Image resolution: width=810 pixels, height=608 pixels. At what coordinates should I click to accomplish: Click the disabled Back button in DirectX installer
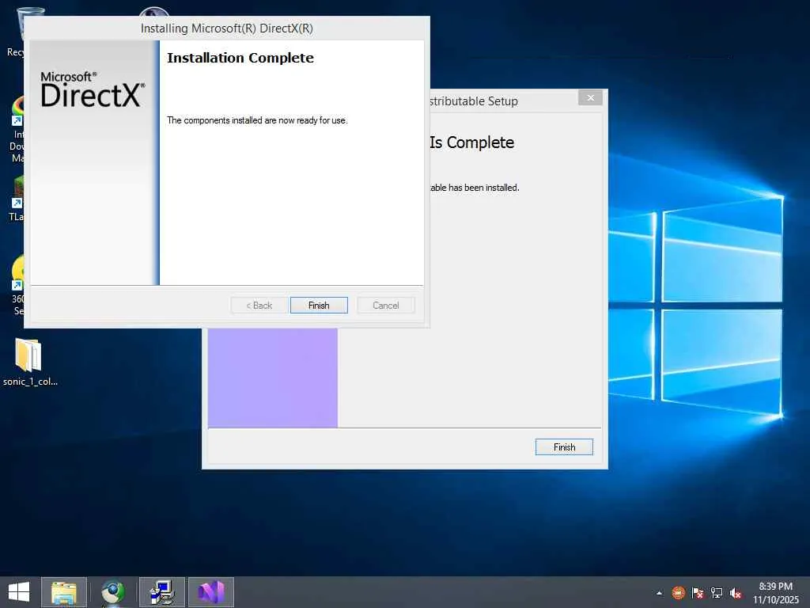259,305
